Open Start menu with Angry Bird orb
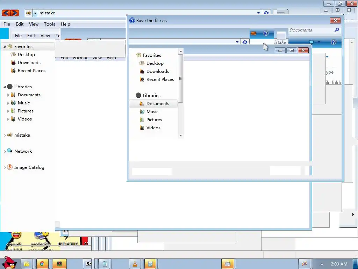Viewport: 358px width, 269px height. click(9, 263)
